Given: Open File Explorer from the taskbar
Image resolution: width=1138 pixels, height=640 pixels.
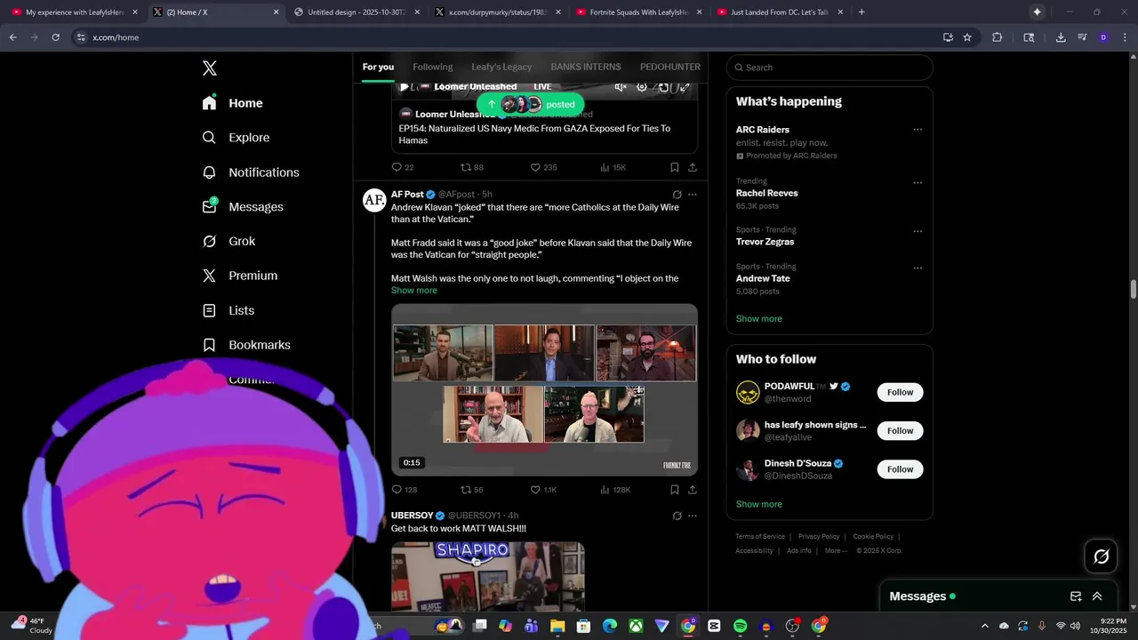Looking at the screenshot, I should click(557, 626).
